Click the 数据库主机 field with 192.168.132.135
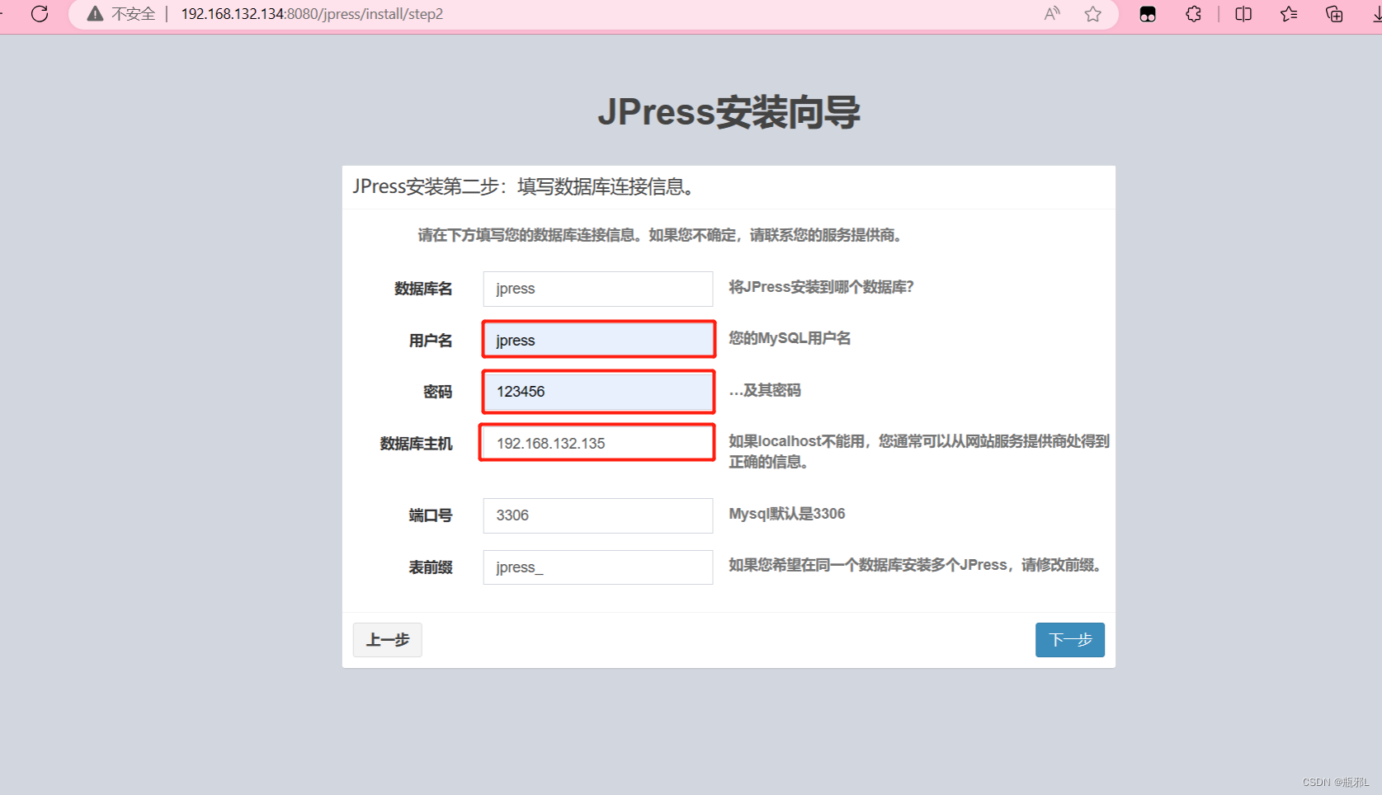The height and width of the screenshot is (795, 1382). (596, 443)
